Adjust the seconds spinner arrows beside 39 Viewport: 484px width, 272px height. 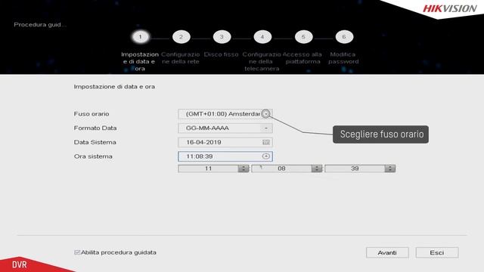(x=390, y=168)
